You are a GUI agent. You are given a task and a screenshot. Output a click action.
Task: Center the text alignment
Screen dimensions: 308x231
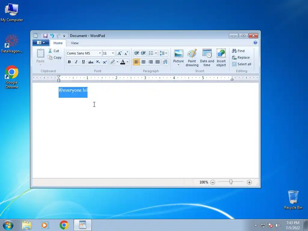point(143,62)
